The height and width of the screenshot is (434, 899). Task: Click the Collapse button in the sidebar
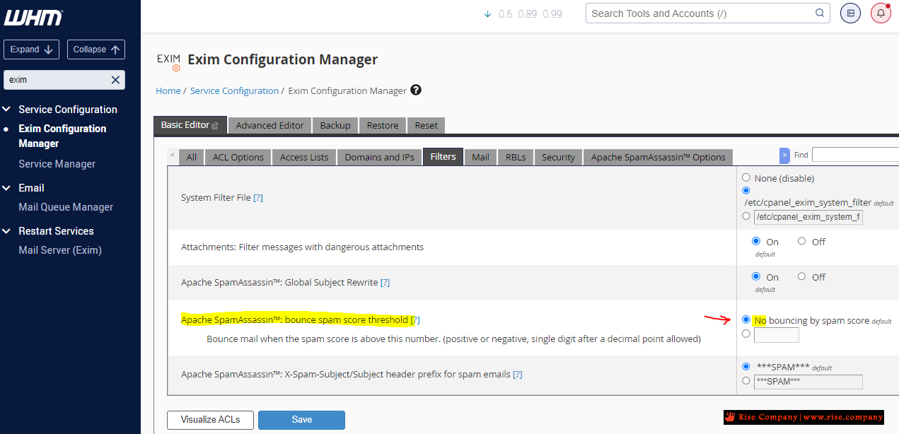point(96,49)
